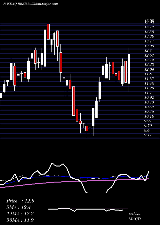Click inside the MACD inset chart

pos(88,209)
